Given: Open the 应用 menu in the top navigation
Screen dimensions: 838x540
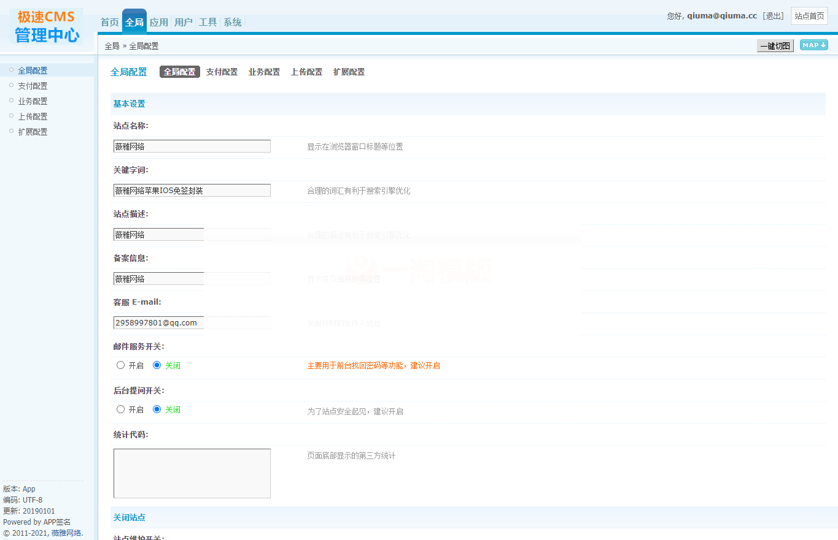Looking at the screenshot, I should (x=158, y=21).
